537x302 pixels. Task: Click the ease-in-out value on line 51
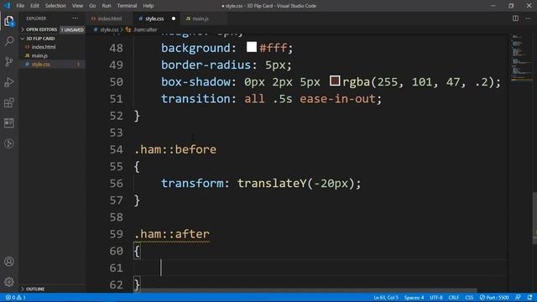click(x=337, y=99)
